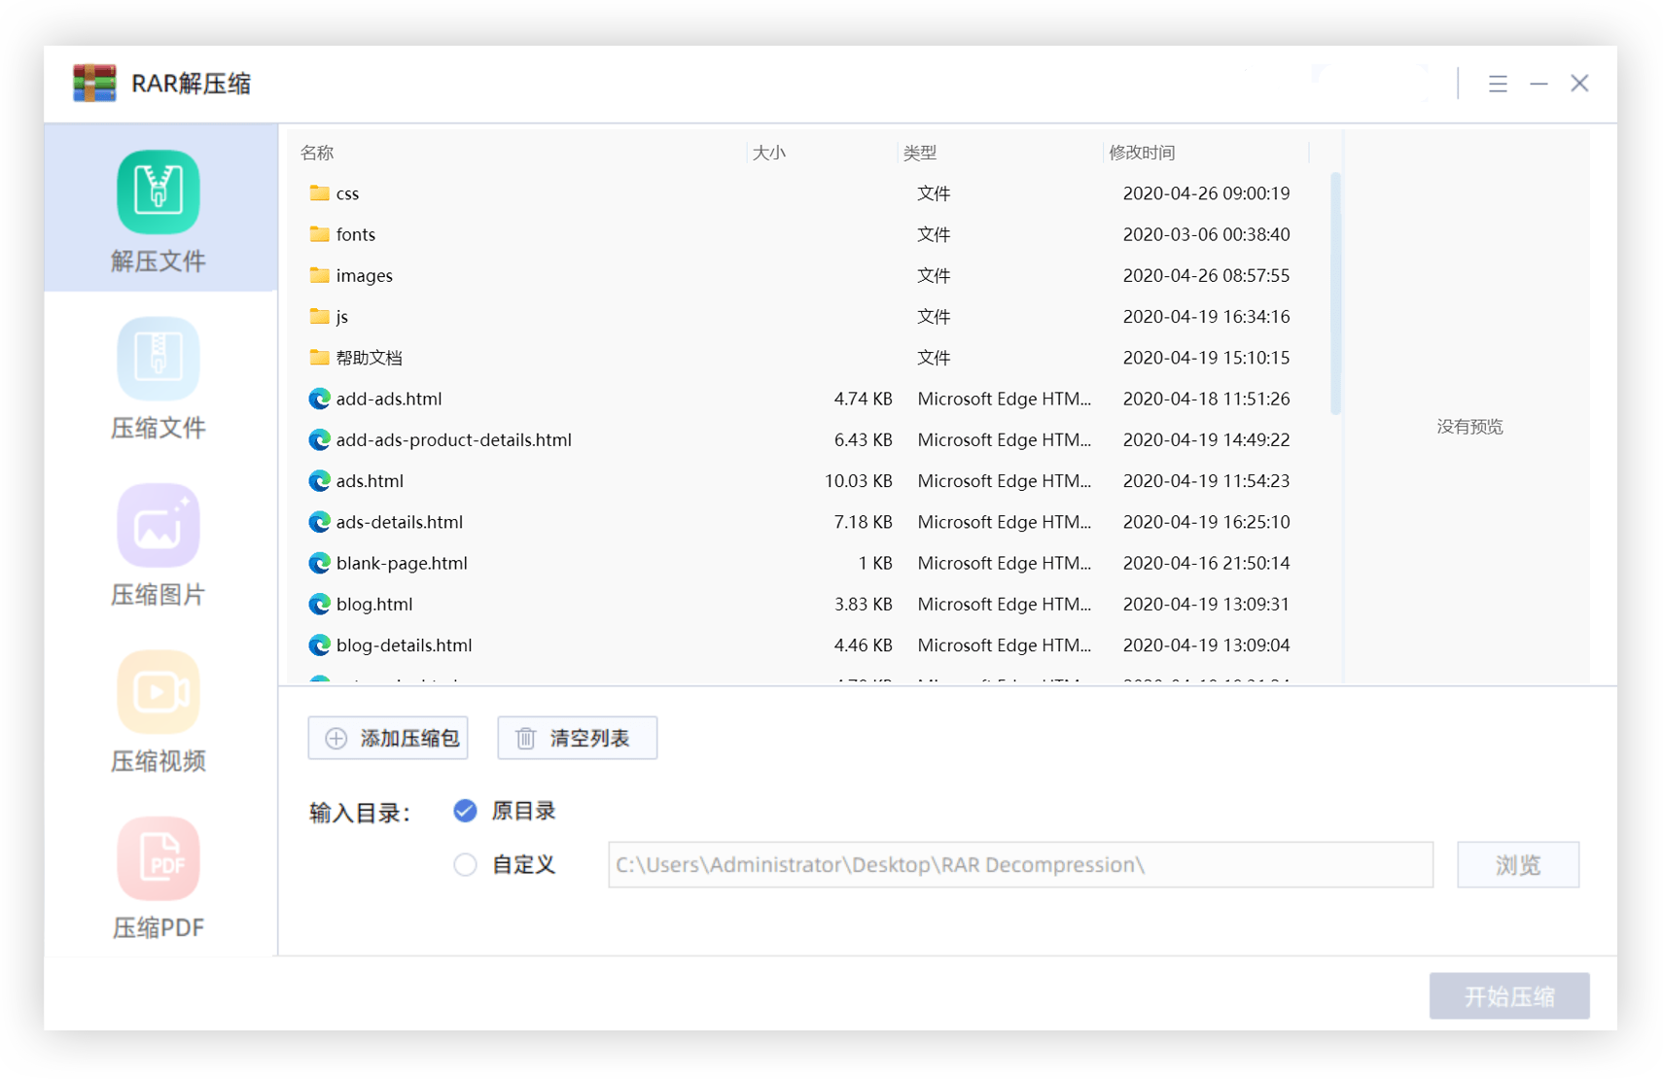Click the 10.03 KB size value
Image resolution: width=1663 pixels, height=1079 pixels.
pyautogui.click(x=858, y=480)
